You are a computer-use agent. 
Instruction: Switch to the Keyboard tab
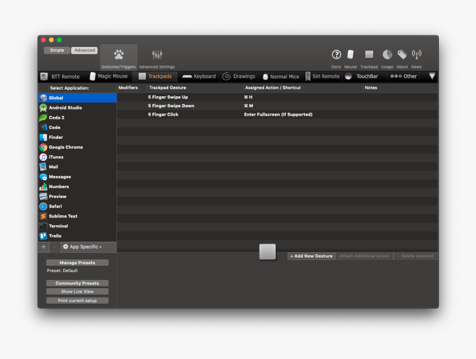(199, 76)
